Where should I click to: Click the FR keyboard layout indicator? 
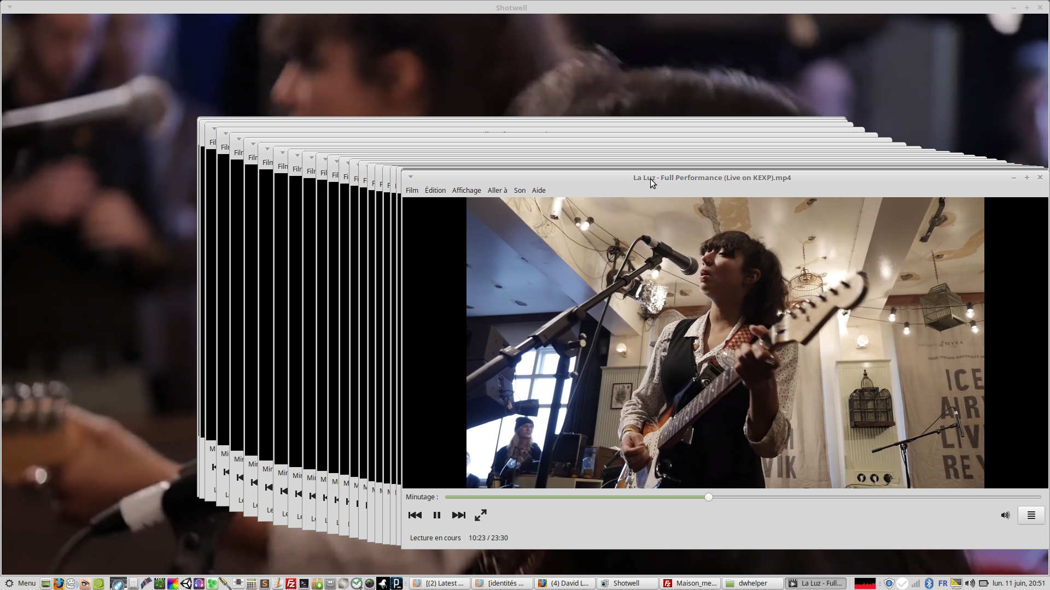point(942,583)
